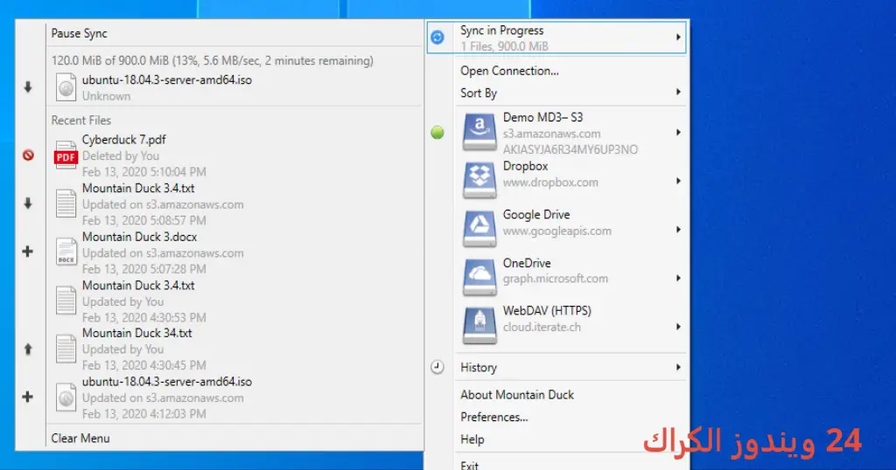Expand the History submenu arrow
896x470 pixels.
tap(678, 367)
